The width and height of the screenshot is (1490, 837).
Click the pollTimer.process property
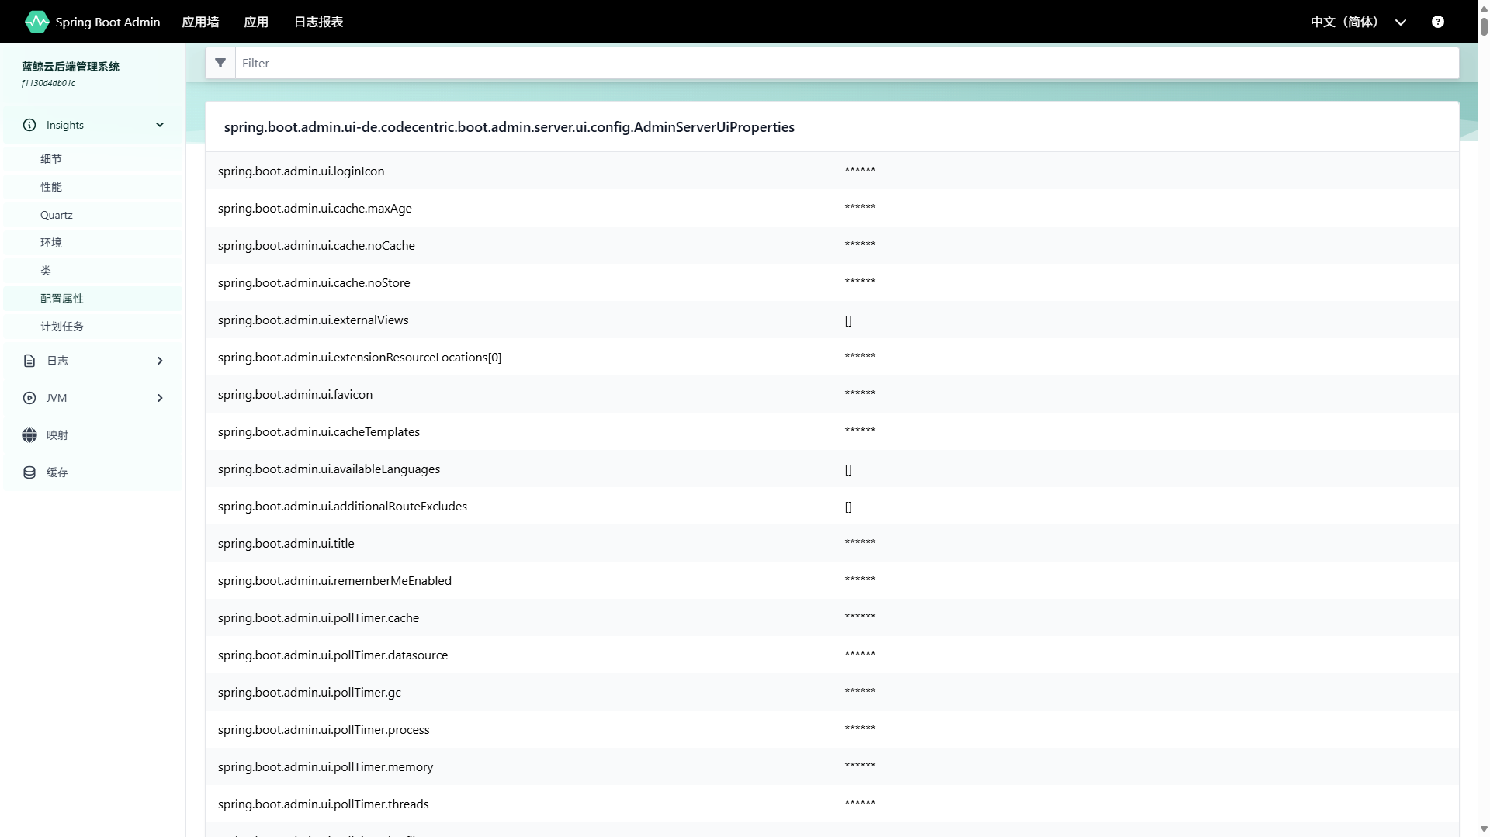point(324,729)
